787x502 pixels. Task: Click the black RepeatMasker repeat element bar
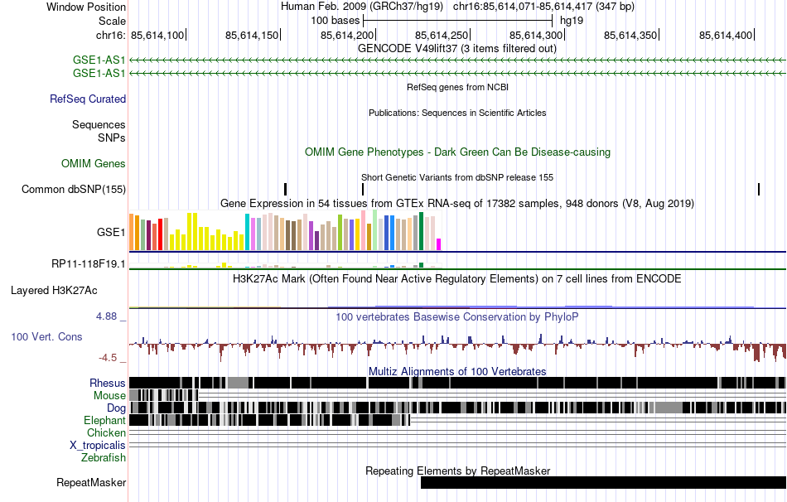(603, 482)
